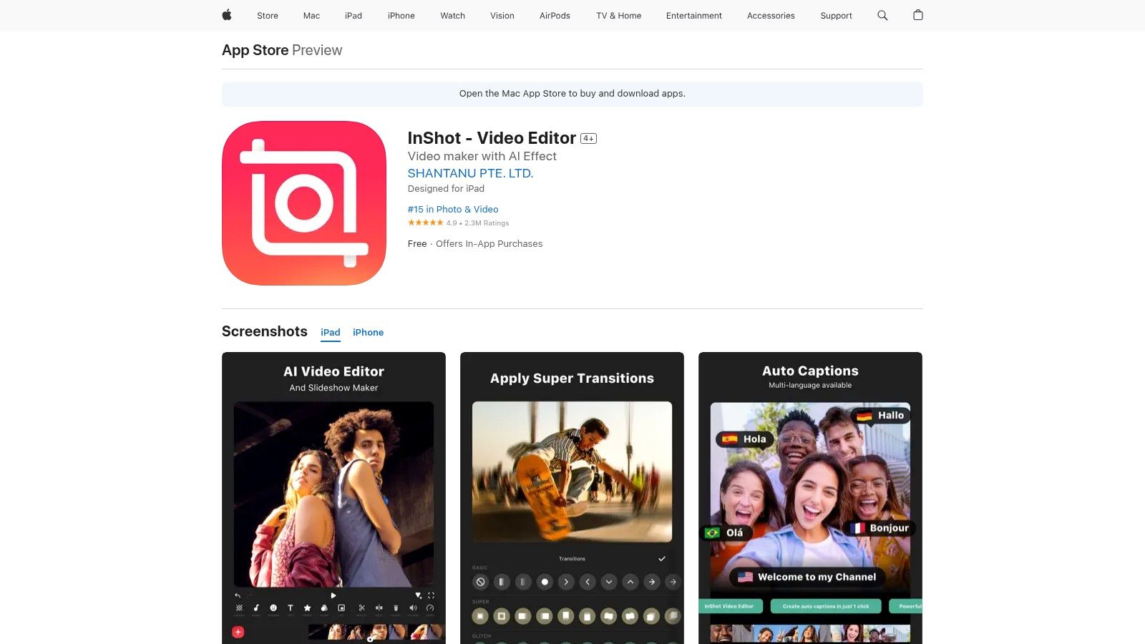
Task: Open the Support menu
Action: click(x=836, y=16)
